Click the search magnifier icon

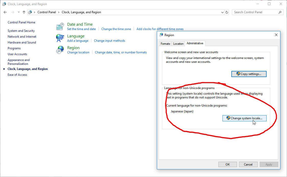pos(280,12)
